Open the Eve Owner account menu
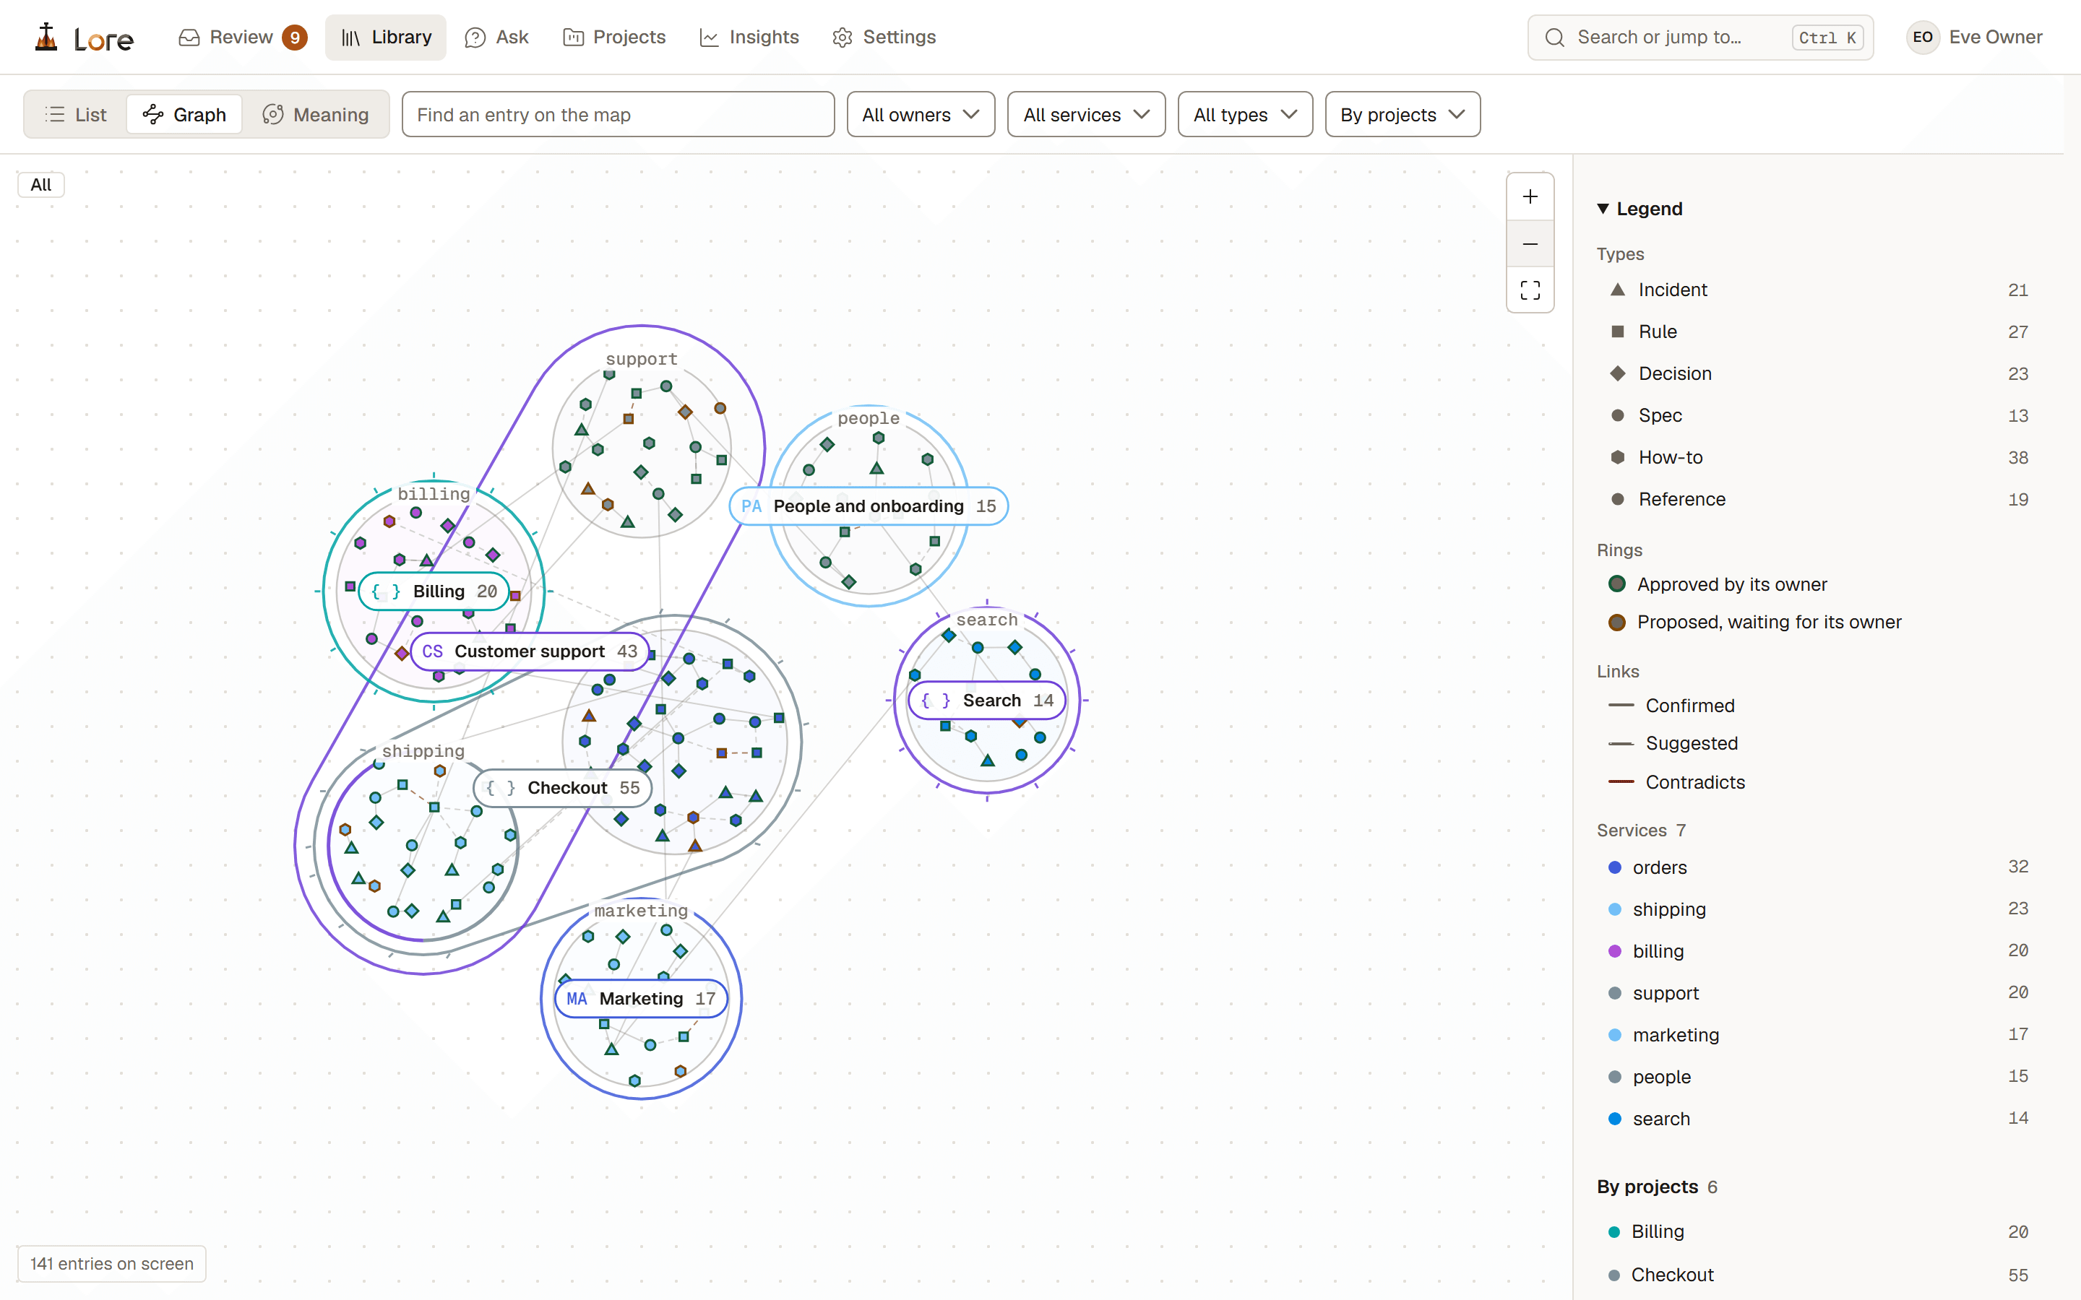The width and height of the screenshot is (2081, 1300). pyautogui.click(x=1974, y=37)
